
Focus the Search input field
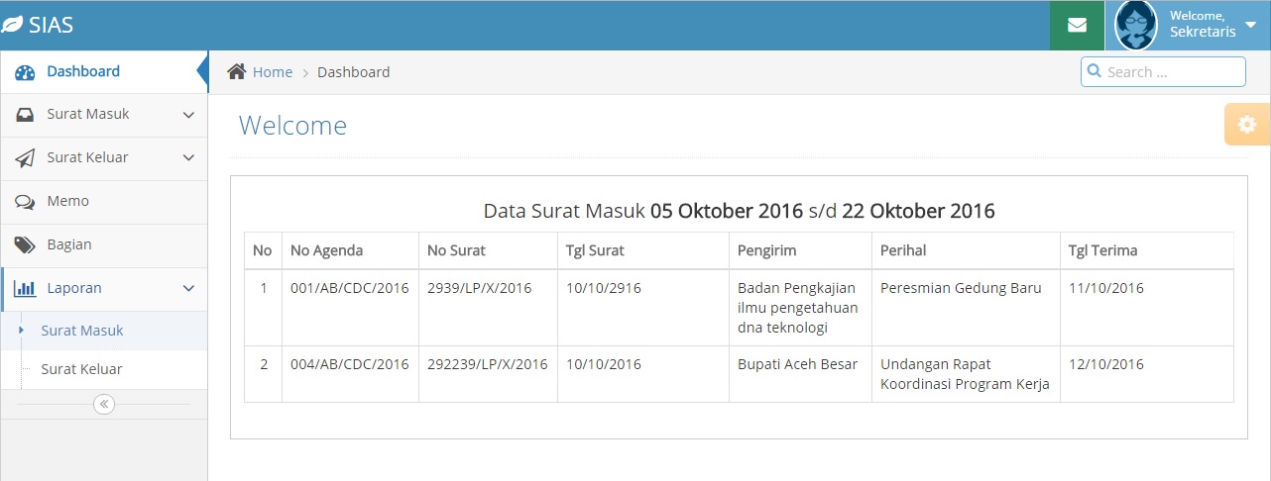pyautogui.click(x=1163, y=71)
